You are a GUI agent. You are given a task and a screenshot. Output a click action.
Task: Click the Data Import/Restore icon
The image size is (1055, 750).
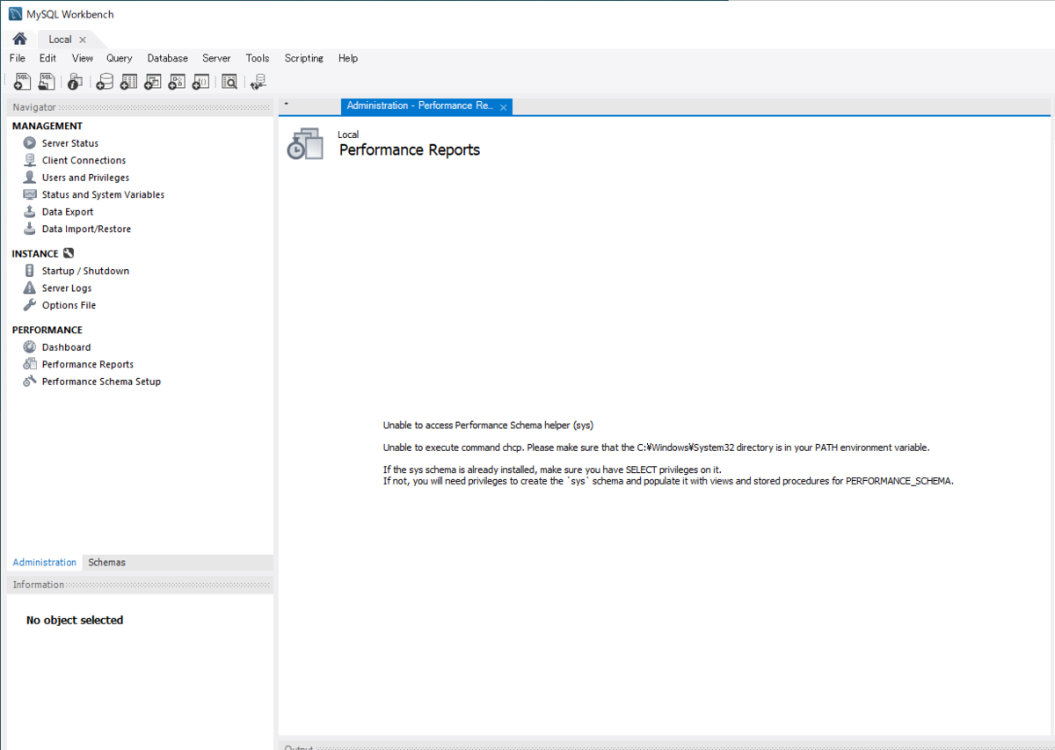(30, 229)
